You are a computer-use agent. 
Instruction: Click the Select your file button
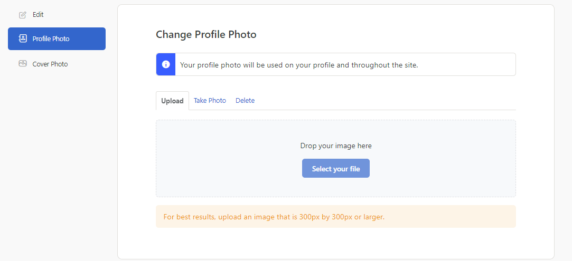pyautogui.click(x=335, y=168)
